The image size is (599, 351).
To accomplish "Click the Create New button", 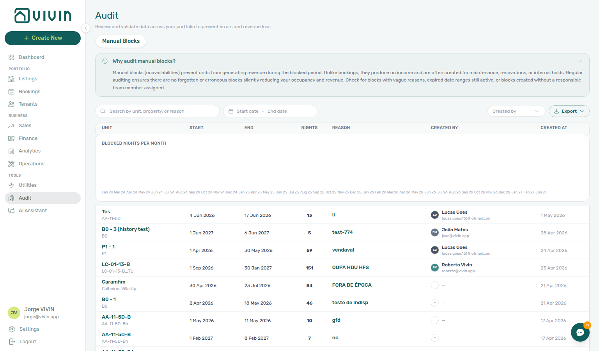I will (43, 38).
